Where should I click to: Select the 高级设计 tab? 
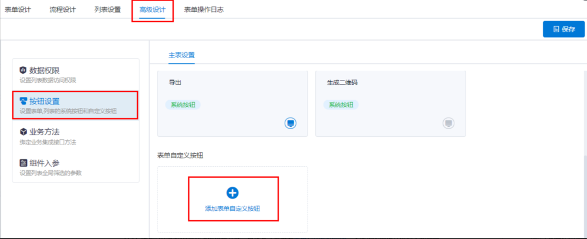(x=153, y=10)
